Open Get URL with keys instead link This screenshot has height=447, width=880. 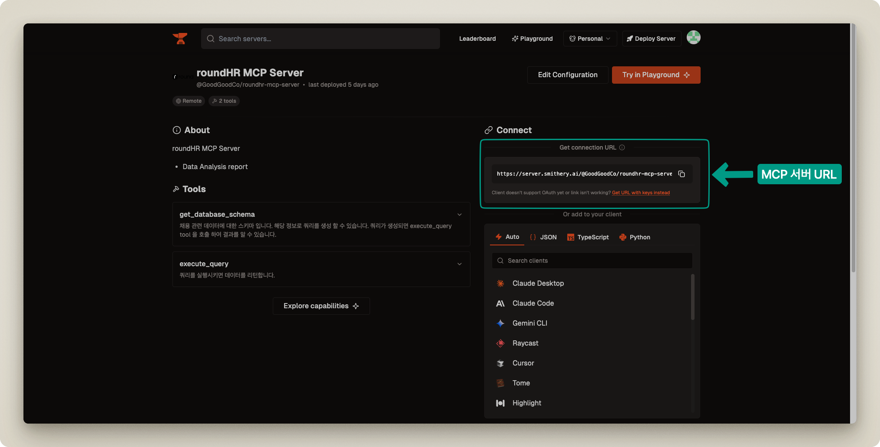(x=641, y=193)
